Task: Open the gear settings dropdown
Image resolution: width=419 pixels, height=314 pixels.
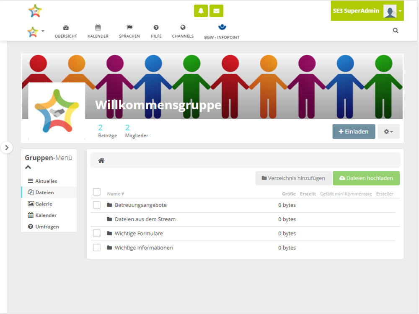Action: pos(388,131)
